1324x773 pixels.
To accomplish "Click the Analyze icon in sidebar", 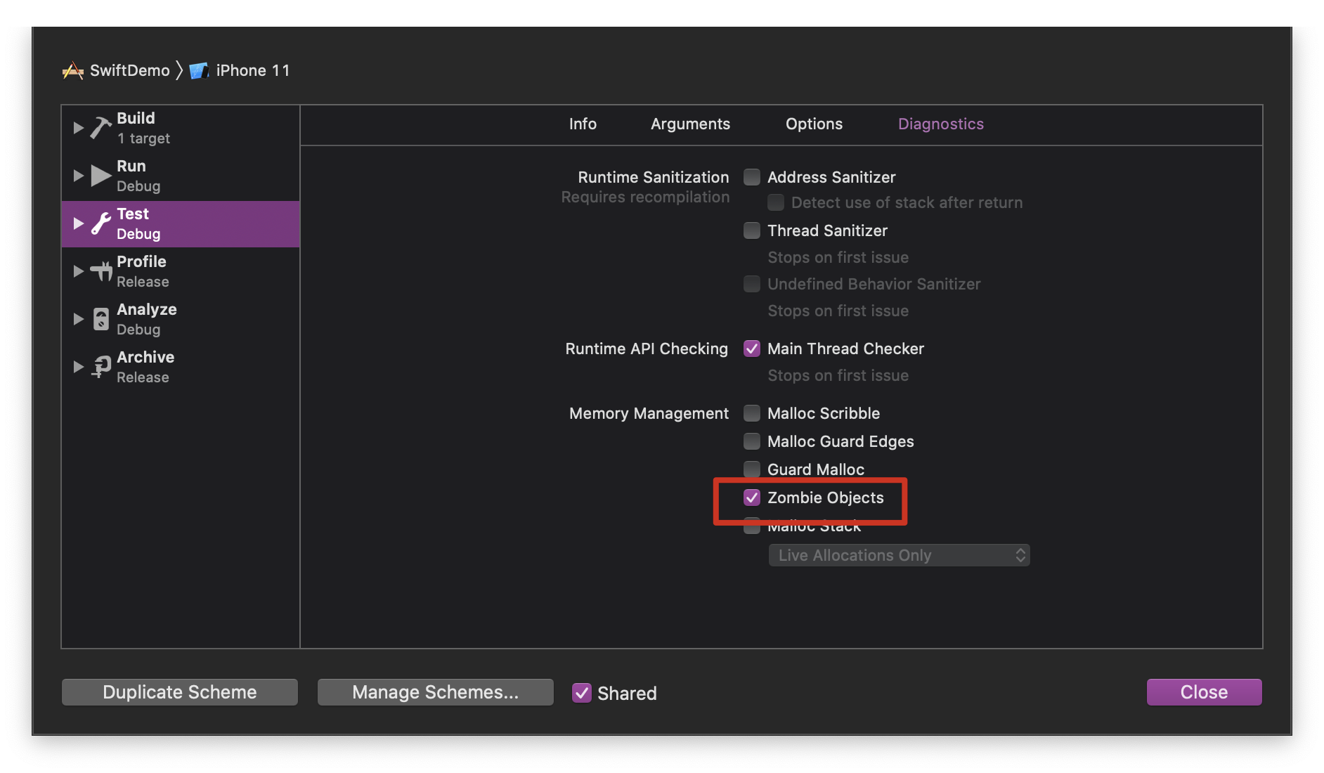I will [101, 319].
